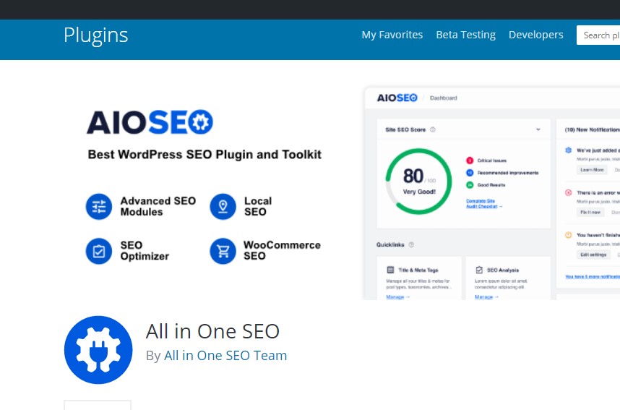Open the Developers header link
620x410 pixels.
[x=535, y=35]
